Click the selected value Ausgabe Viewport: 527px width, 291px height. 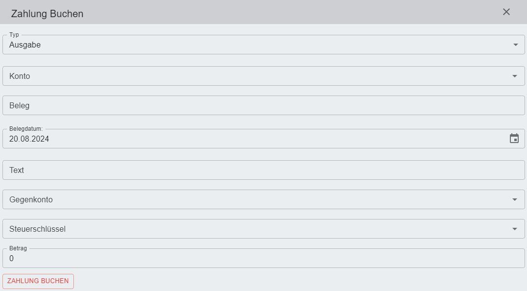(25, 45)
